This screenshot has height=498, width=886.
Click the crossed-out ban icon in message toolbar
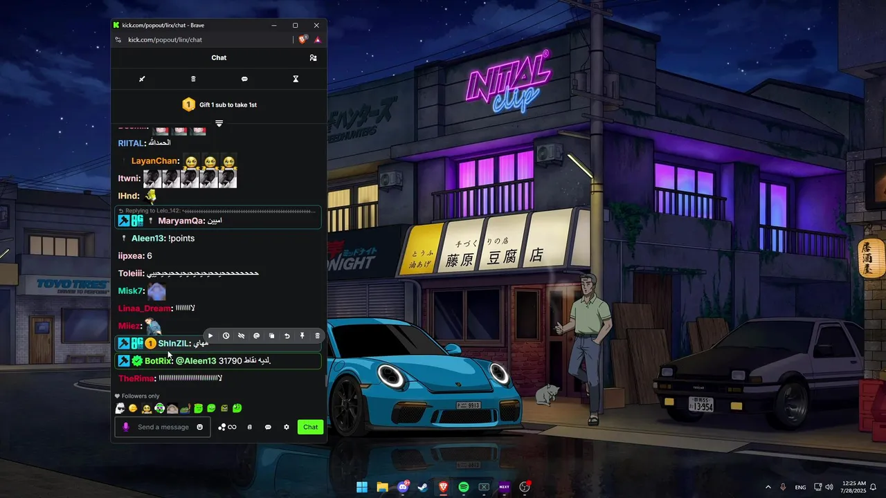(242, 336)
